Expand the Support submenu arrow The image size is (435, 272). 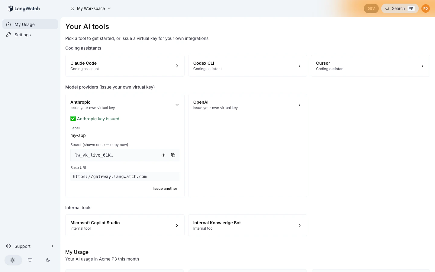[52, 246]
